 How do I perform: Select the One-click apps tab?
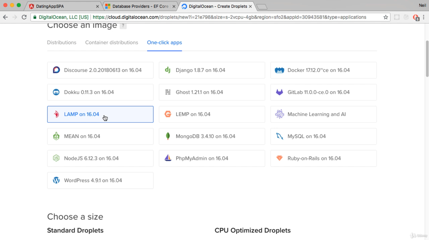(x=164, y=42)
